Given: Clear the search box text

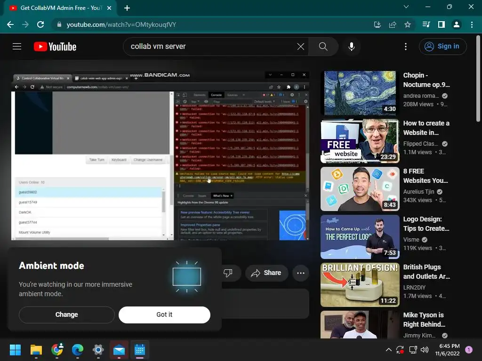Looking at the screenshot, I should 301,47.
